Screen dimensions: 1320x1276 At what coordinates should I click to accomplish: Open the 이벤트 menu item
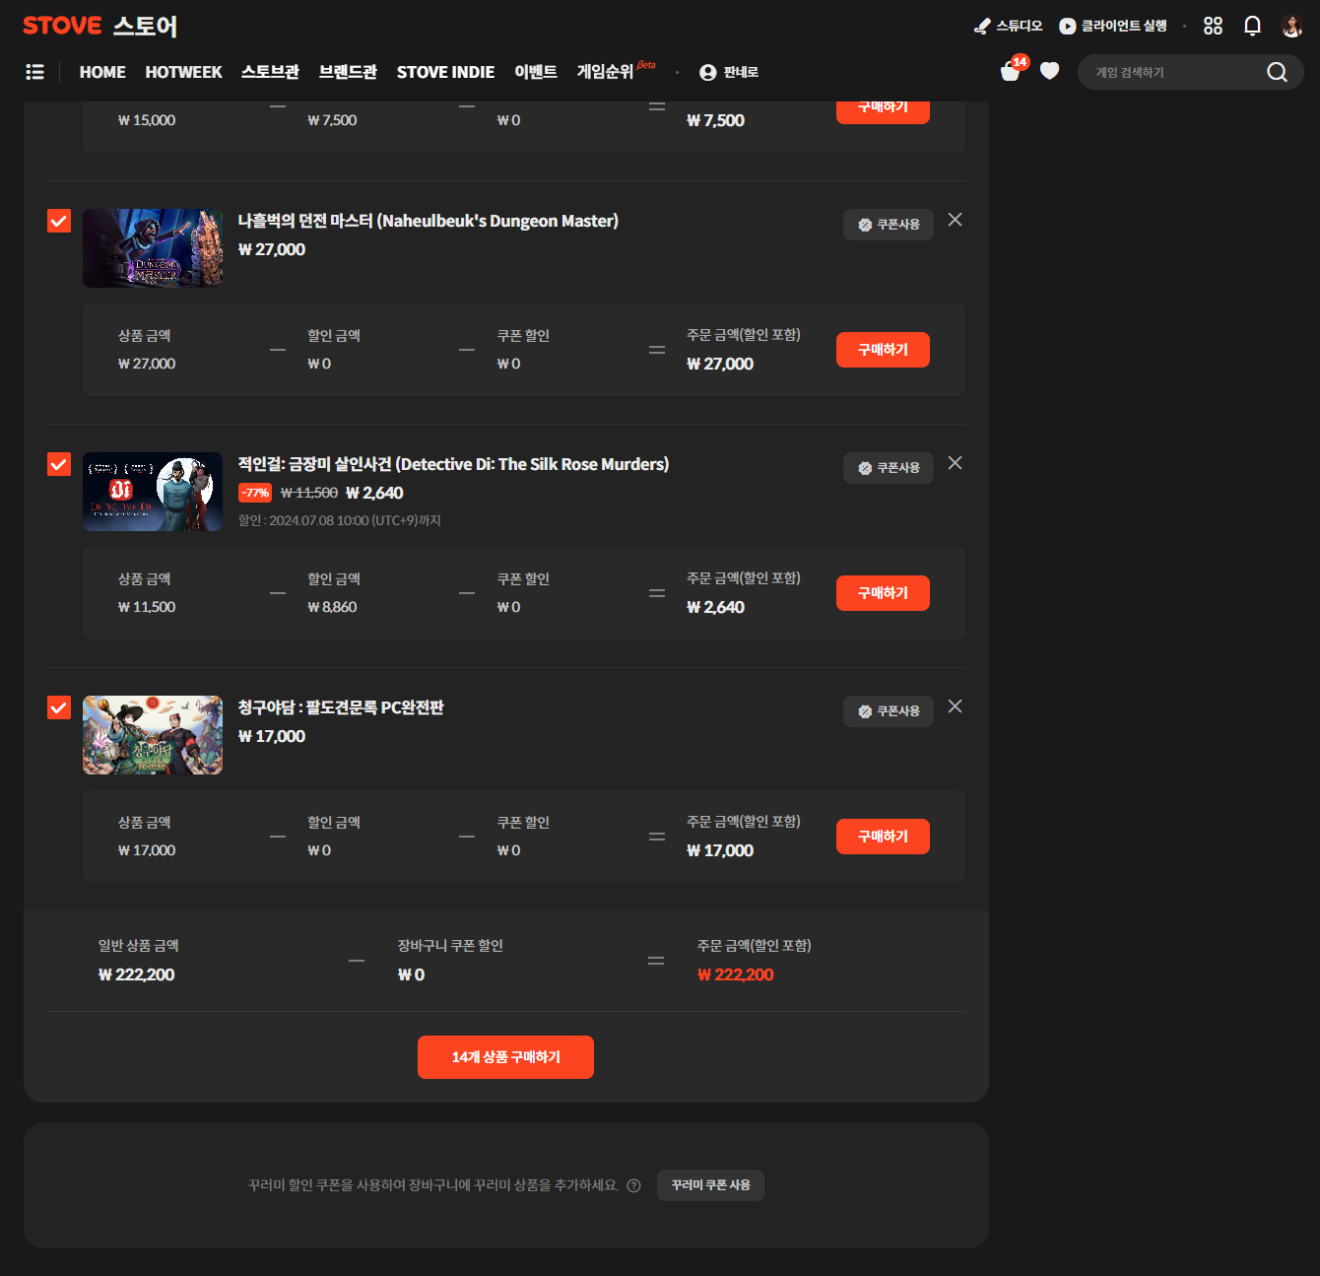[536, 72]
